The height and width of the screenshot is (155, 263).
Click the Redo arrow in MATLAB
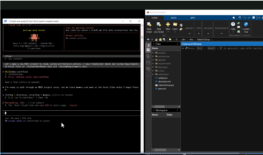click(x=249, y=18)
